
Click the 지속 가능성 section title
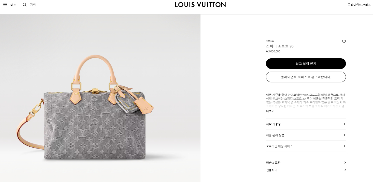(273, 124)
